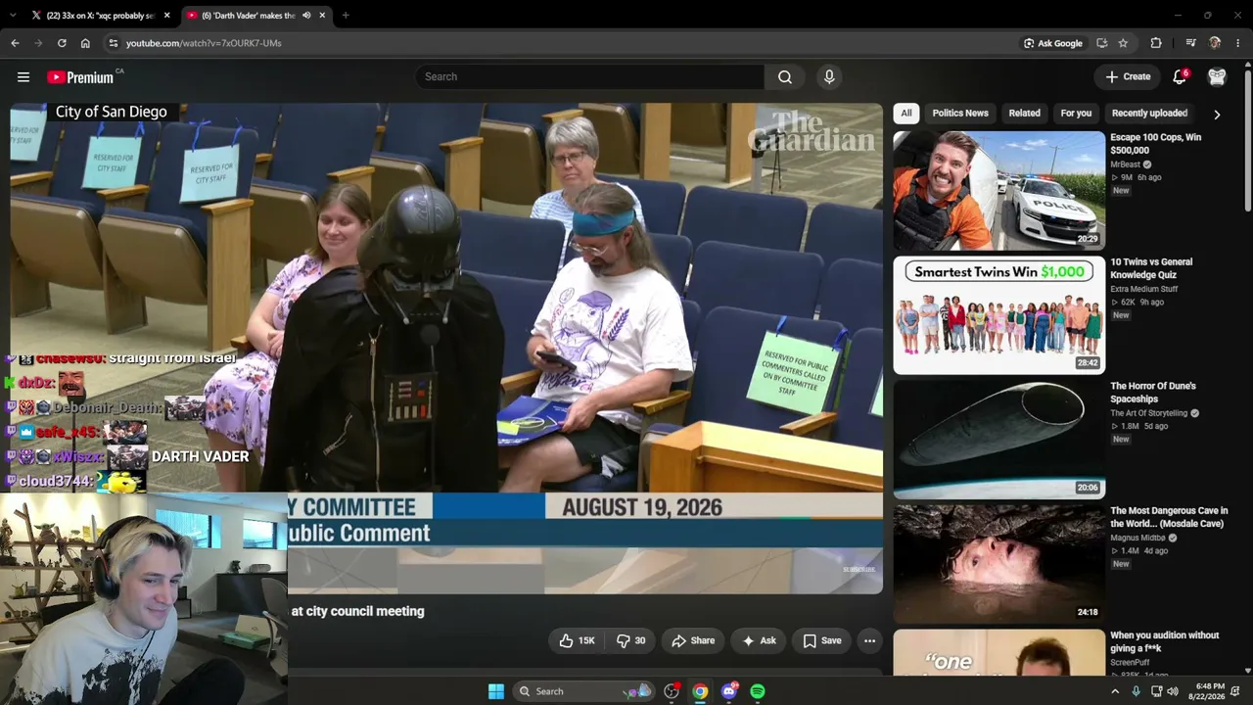The width and height of the screenshot is (1253, 705).
Task: View site information for youtube.com
Action: point(114,43)
